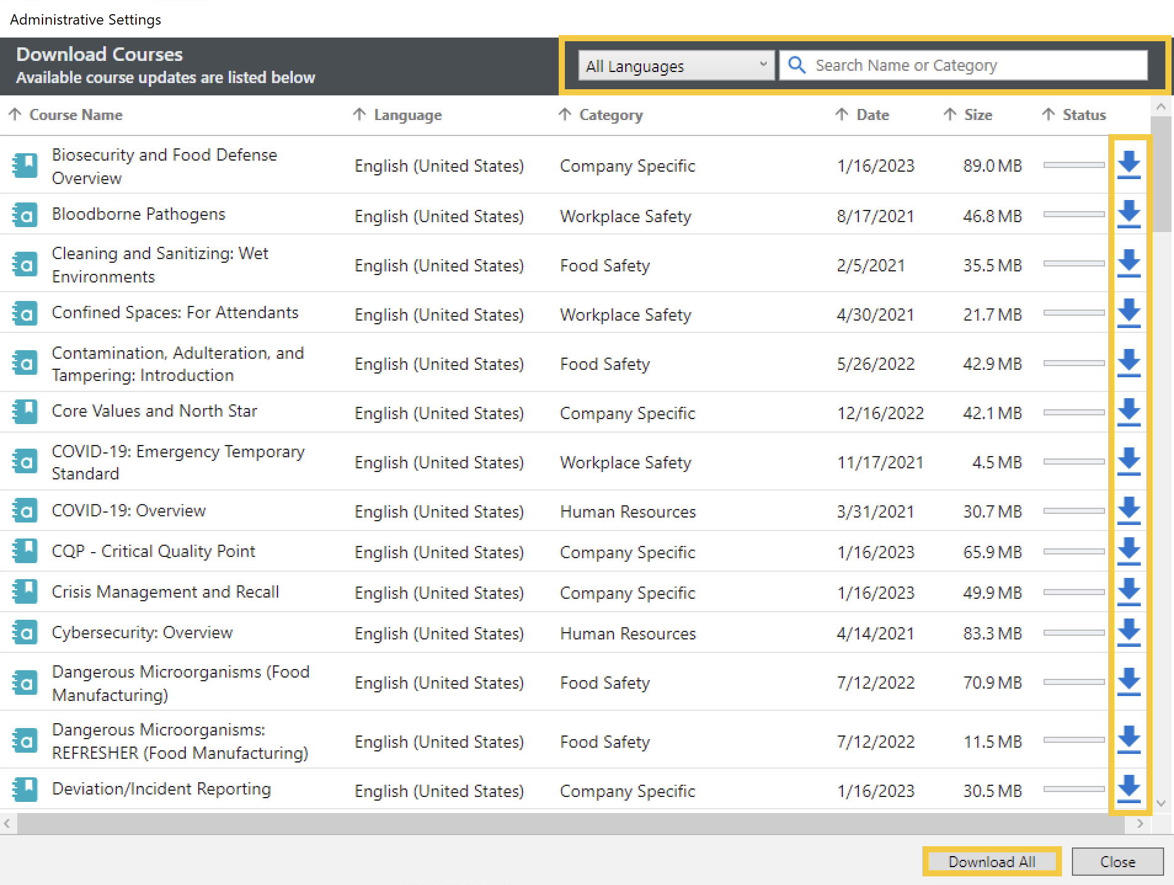Start download for CQP - Critical Quality Point
Image resolution: width=1174 pixels, height=885 pixels.
click(1128, 551)
